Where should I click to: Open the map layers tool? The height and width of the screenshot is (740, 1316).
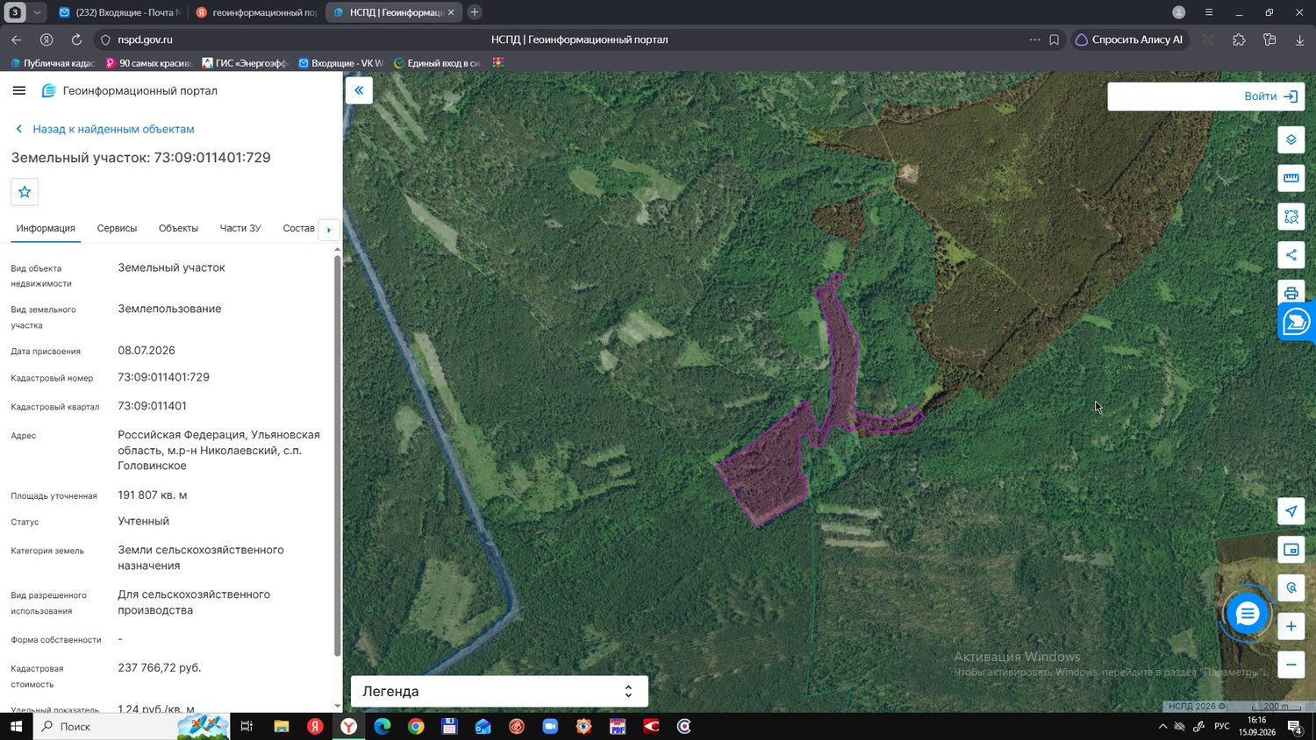[x=1291, y=139]
